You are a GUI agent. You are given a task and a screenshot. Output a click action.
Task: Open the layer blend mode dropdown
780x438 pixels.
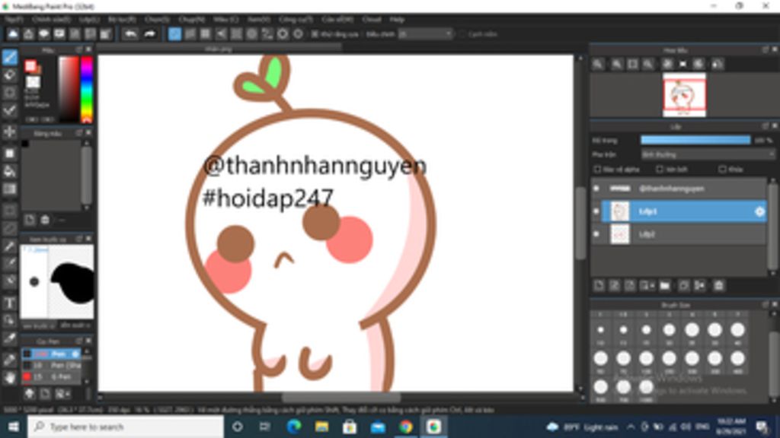click(708, 154)
